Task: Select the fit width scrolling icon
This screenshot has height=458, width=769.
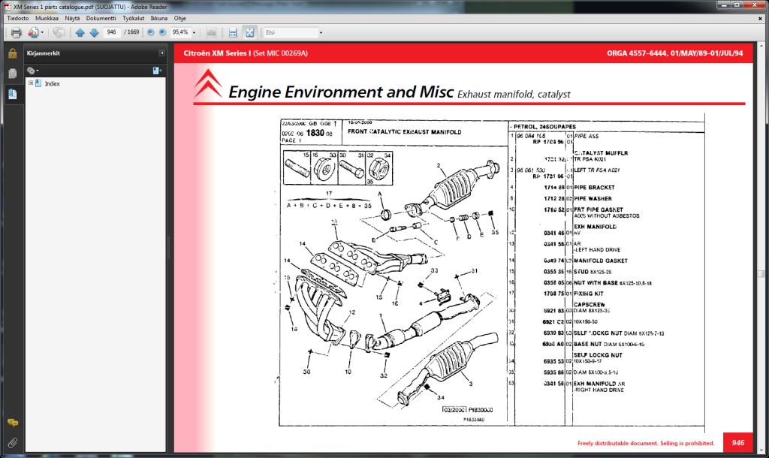Action: click(x=233, y=33)
